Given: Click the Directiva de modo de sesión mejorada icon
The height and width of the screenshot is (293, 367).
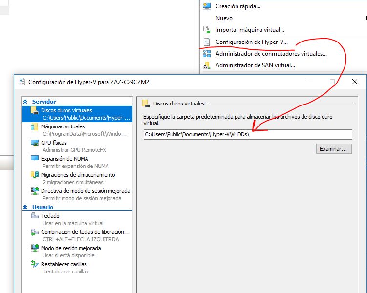Looking at the screenshot, I should click(35, 191).
